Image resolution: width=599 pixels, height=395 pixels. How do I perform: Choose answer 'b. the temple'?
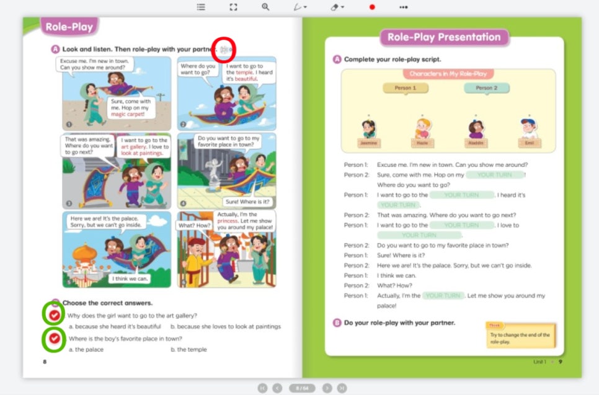tap(189, 350)
